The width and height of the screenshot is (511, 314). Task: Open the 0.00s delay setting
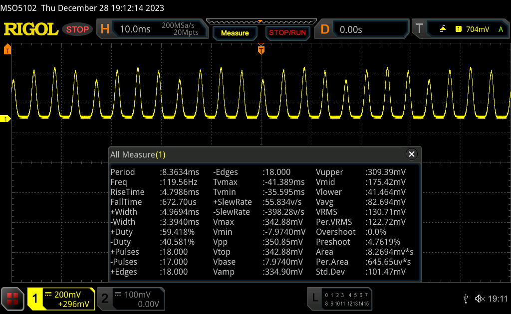click(x=351, y=29)
